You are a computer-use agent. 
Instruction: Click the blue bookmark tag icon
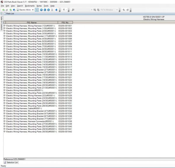tap(56, 10)
